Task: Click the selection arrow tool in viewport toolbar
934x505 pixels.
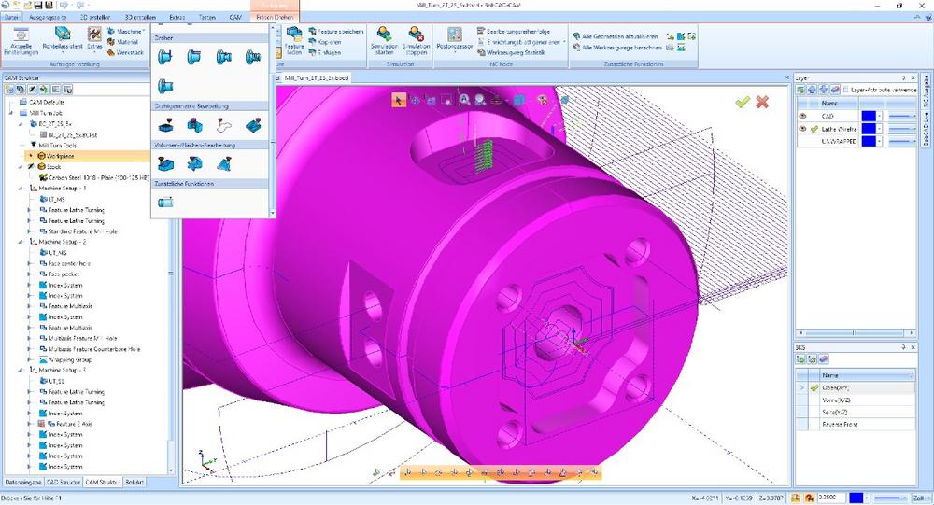Action: click(399, 100)
